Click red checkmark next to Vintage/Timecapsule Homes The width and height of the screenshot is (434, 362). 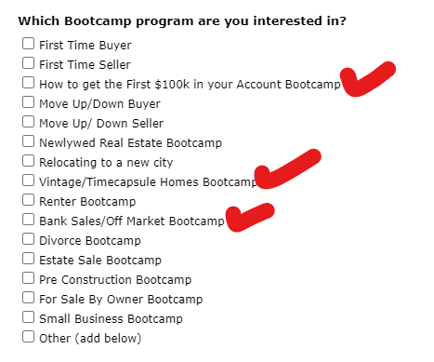tap(286, 169)
